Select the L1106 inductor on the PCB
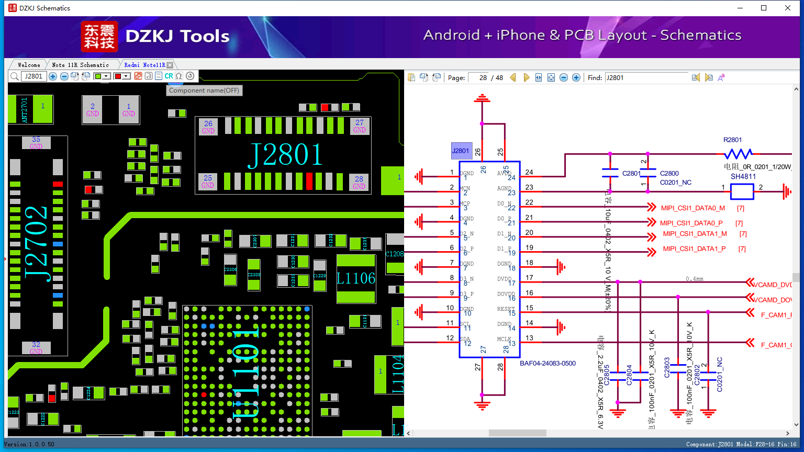This screenshot has width=804, height=452. pos(356,278)
